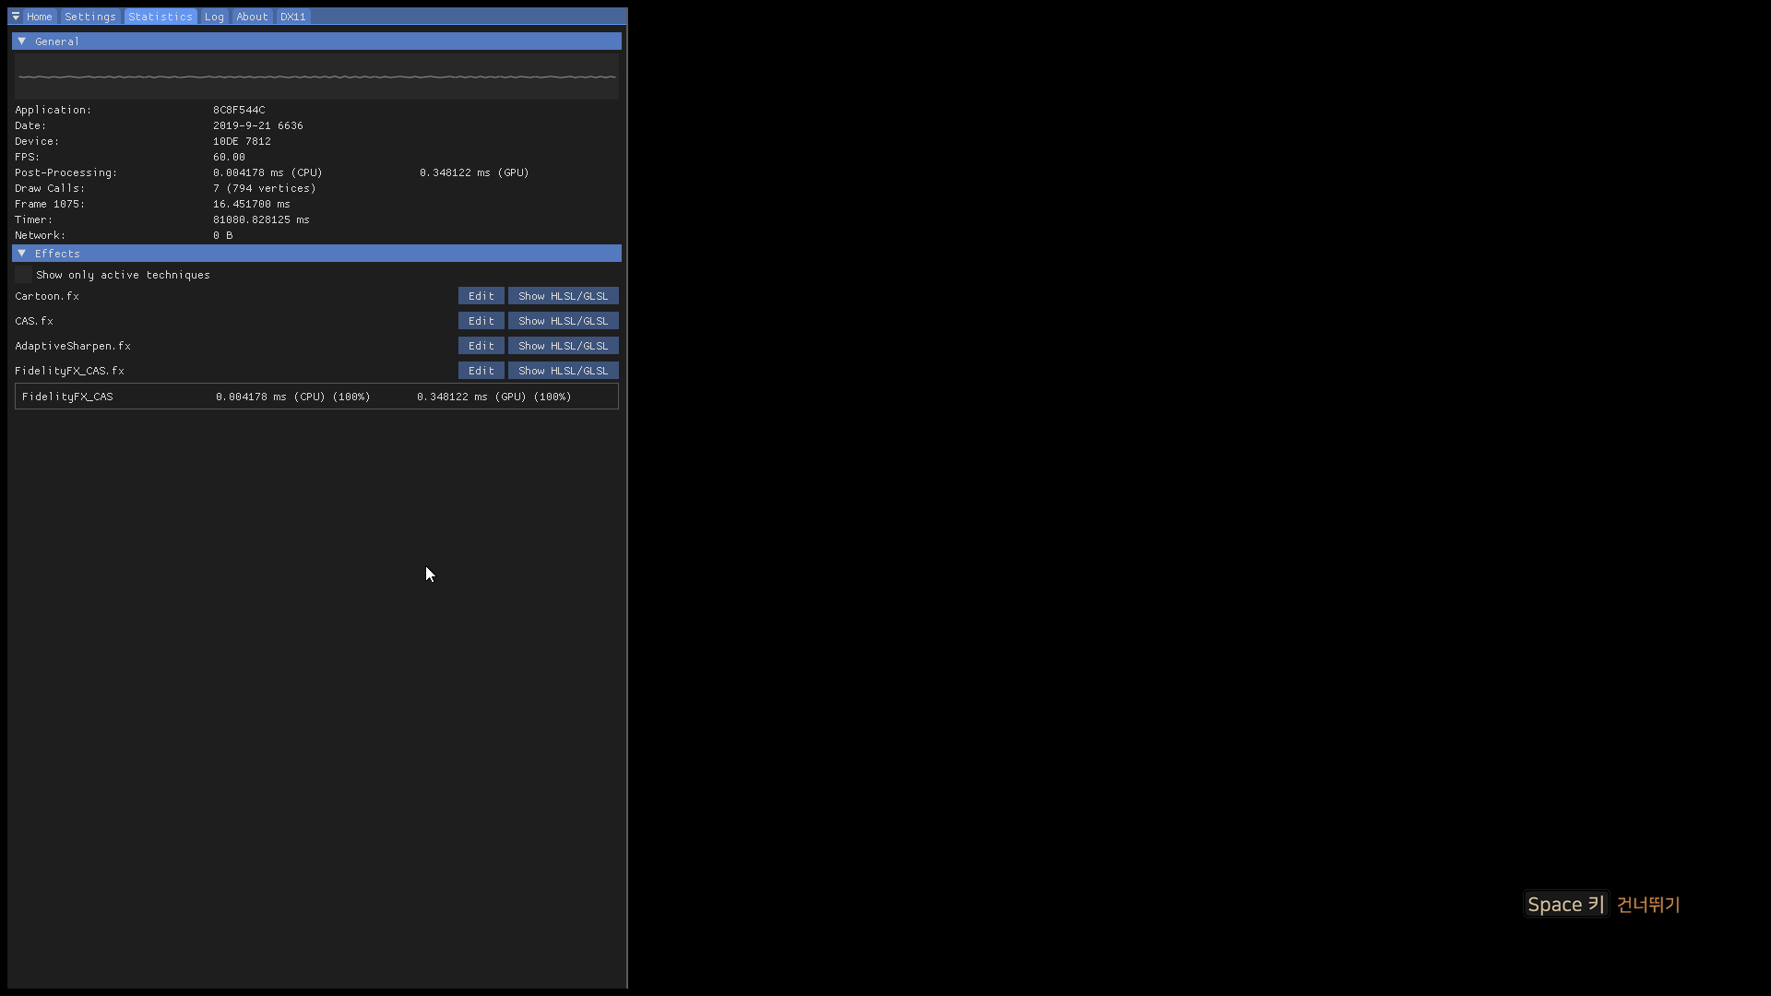The width and height of the screenshot is (1771, 996).
Task: Edit the CAS.fx effect
Action: 481,321
